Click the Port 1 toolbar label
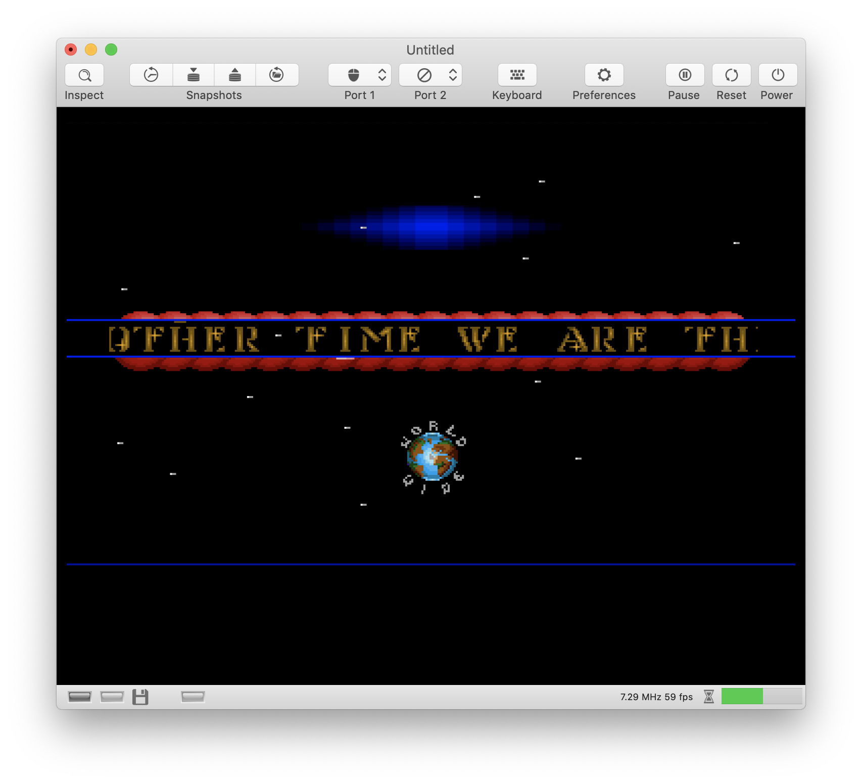This screenshot has width=862, height=784. [360, 95]
